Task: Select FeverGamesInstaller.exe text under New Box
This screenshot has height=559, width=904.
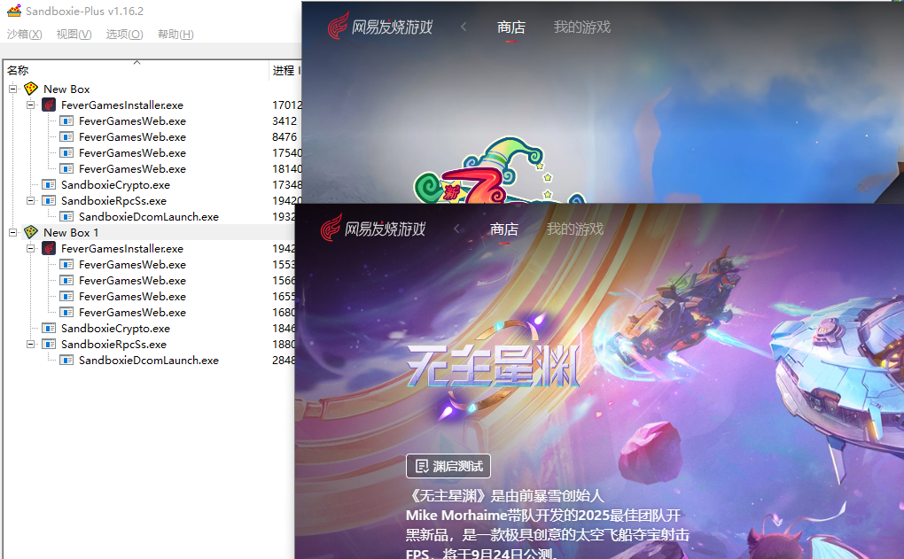Action: [x=122, y=105]
